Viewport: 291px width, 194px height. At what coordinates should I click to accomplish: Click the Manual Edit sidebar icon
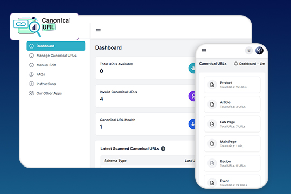[x=32, y=65]
